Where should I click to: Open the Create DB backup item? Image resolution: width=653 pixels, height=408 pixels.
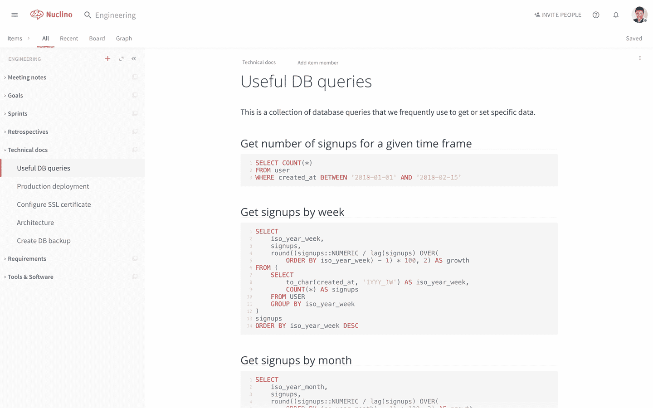[44, 241]
